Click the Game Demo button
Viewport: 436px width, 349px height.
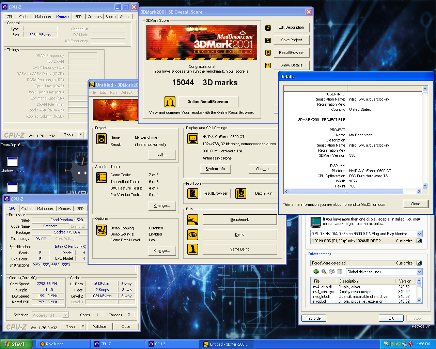239,249
